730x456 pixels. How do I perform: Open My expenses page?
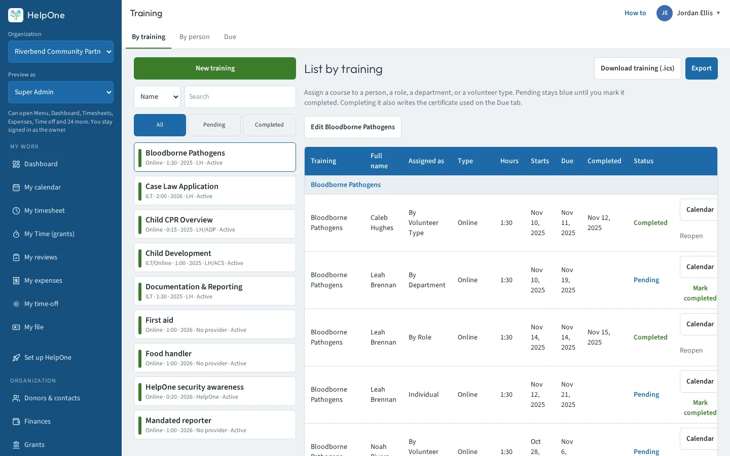click(x=61, y=281)
